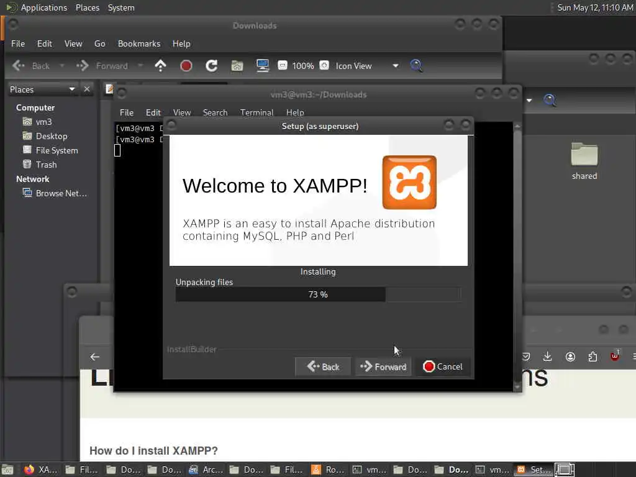The height and width of the screenshot is (477, 636).
Task: Click Back button in Downloads toolbar
Action: pos(31,66)
